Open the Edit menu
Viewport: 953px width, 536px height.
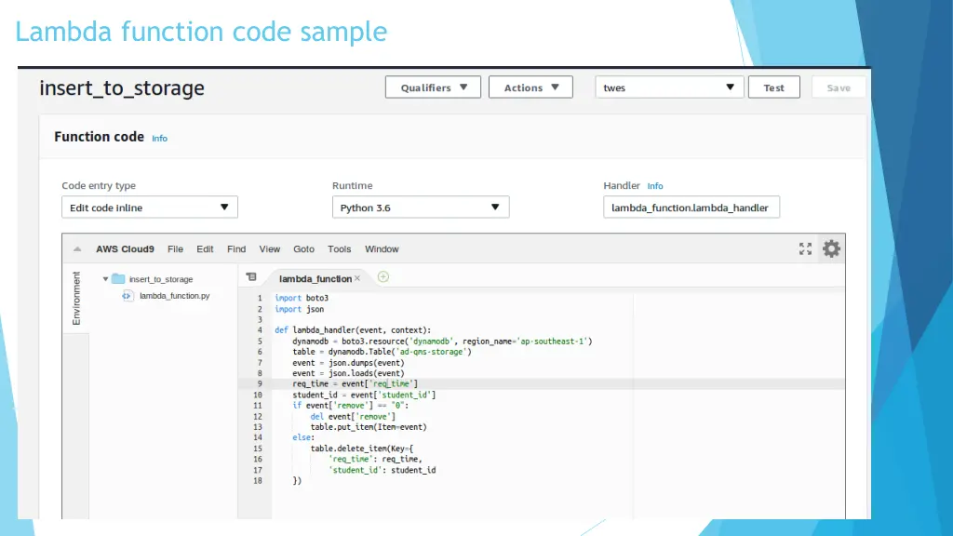point(205,249)
